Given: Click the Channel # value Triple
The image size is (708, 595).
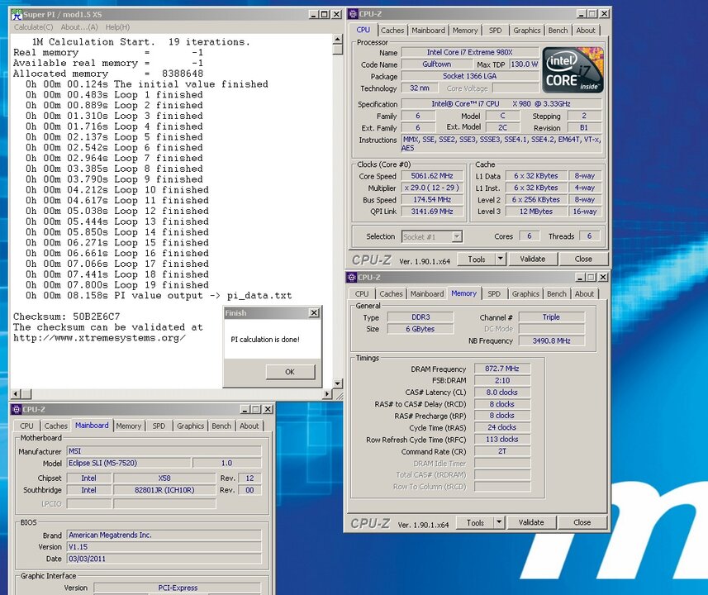Looking at the screenshot, I should click(x=551, y=317).
